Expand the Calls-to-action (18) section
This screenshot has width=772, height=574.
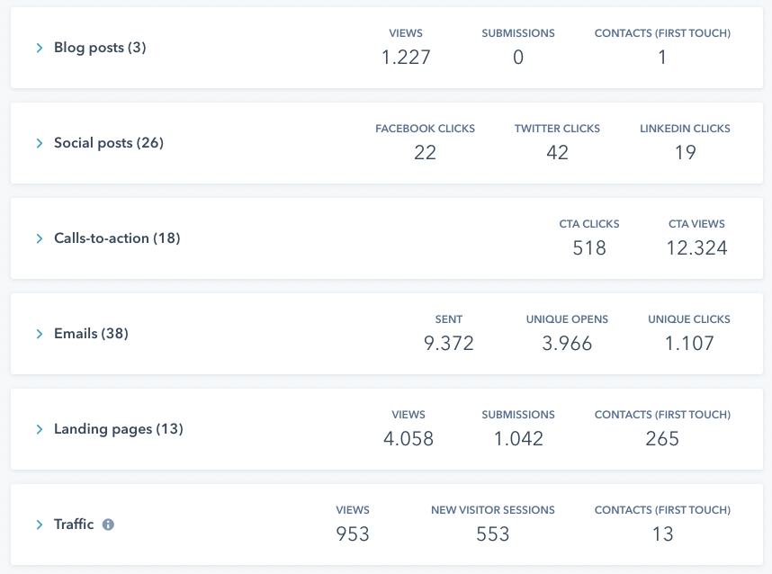coord(38,238)
